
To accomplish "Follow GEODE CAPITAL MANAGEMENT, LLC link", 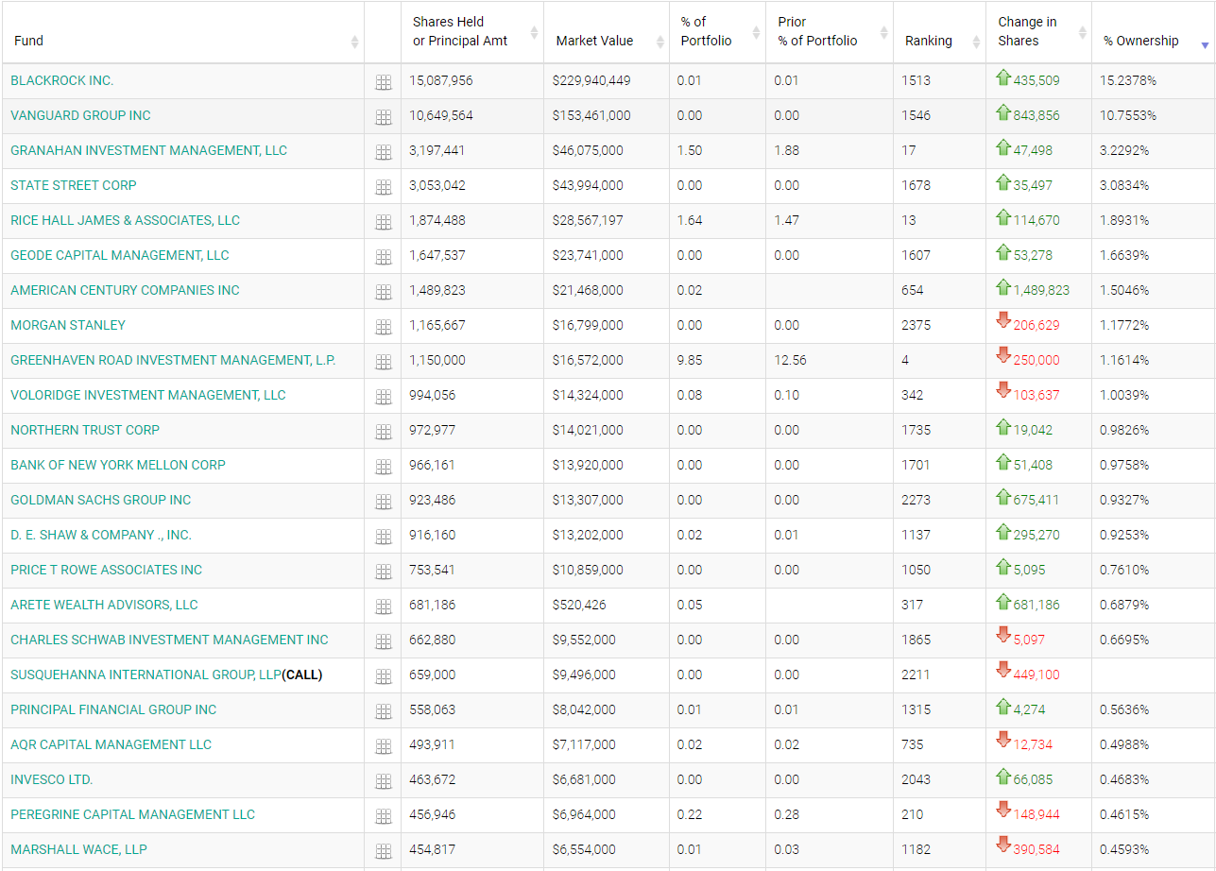I will [x=120, y=256].
